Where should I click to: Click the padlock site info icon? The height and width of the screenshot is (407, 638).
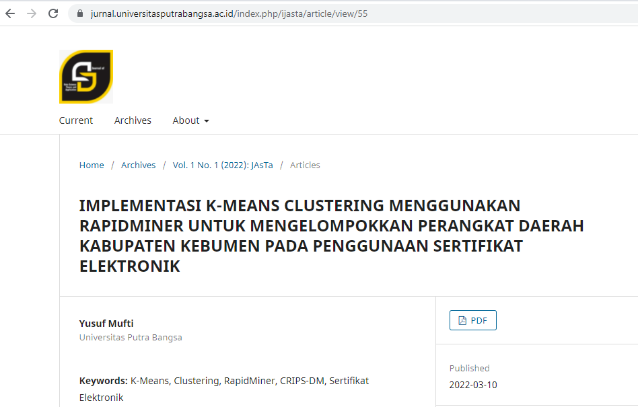pyautogui.click(x=80, y=14)
